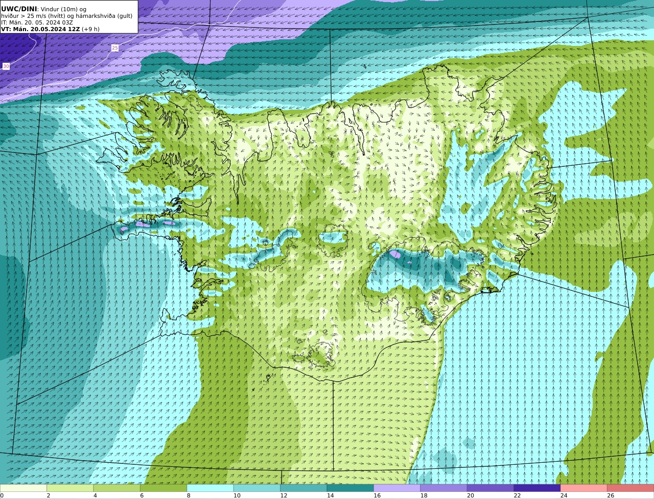Click the 20–22 m/s violet legend swatch
654x499 pixels.
click(x=491, y=488)
